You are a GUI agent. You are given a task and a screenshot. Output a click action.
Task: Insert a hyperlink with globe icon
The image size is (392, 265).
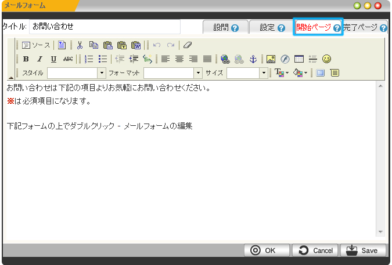click(225, 59)
